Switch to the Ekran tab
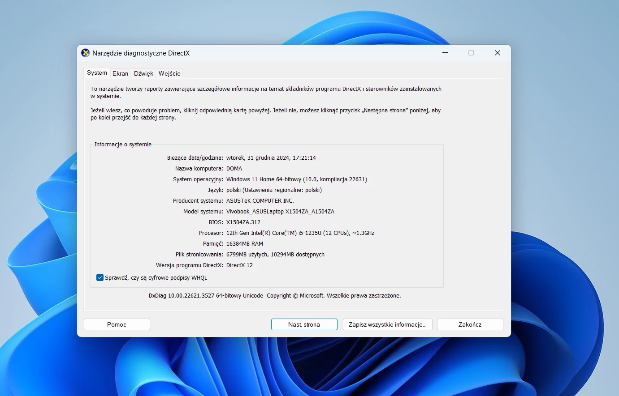 (120, 73)
